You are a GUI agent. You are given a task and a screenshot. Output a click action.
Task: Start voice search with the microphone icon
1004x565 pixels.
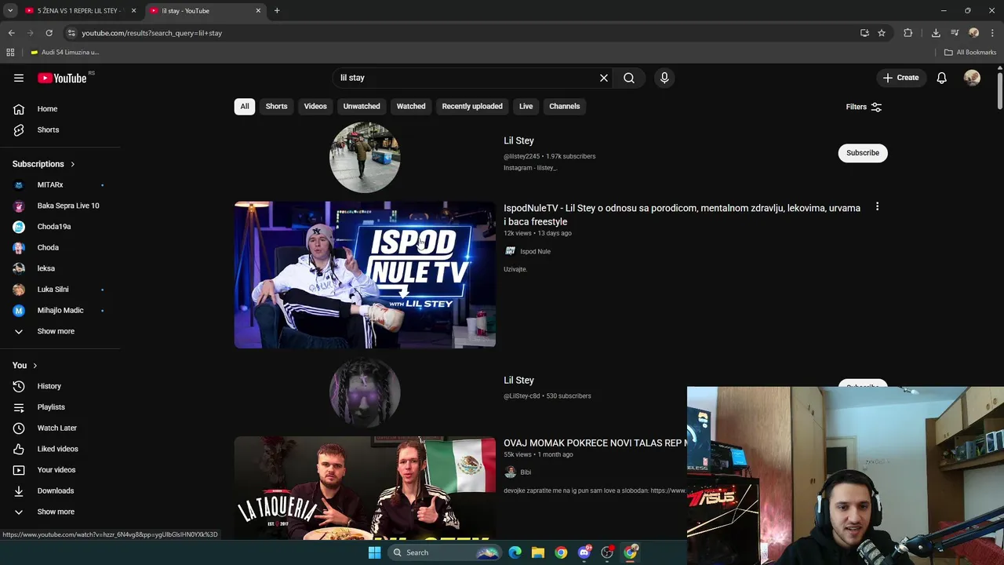click(x=664, y=78)
